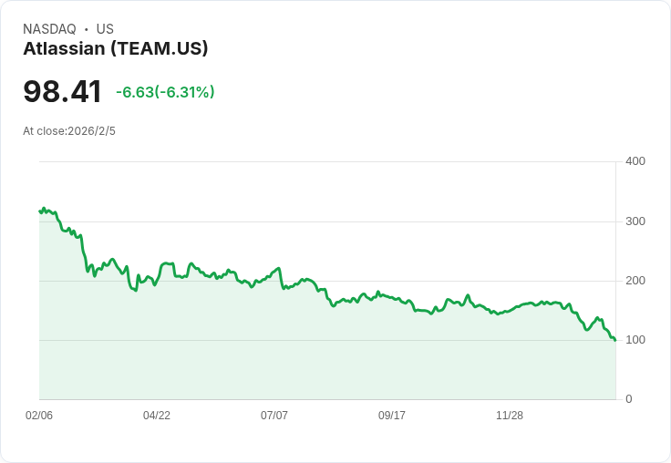Select the 11/28 date on the x-axis
This screenshot has width=671, height=463.
(x=510, y=415)
